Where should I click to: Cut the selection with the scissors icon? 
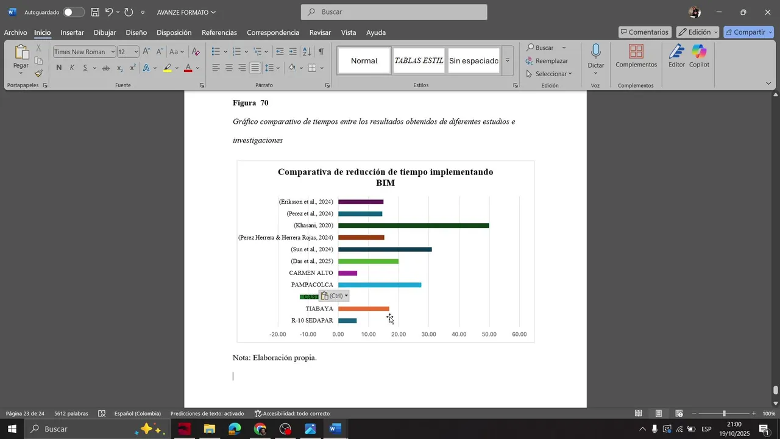[x=39, y=48]
